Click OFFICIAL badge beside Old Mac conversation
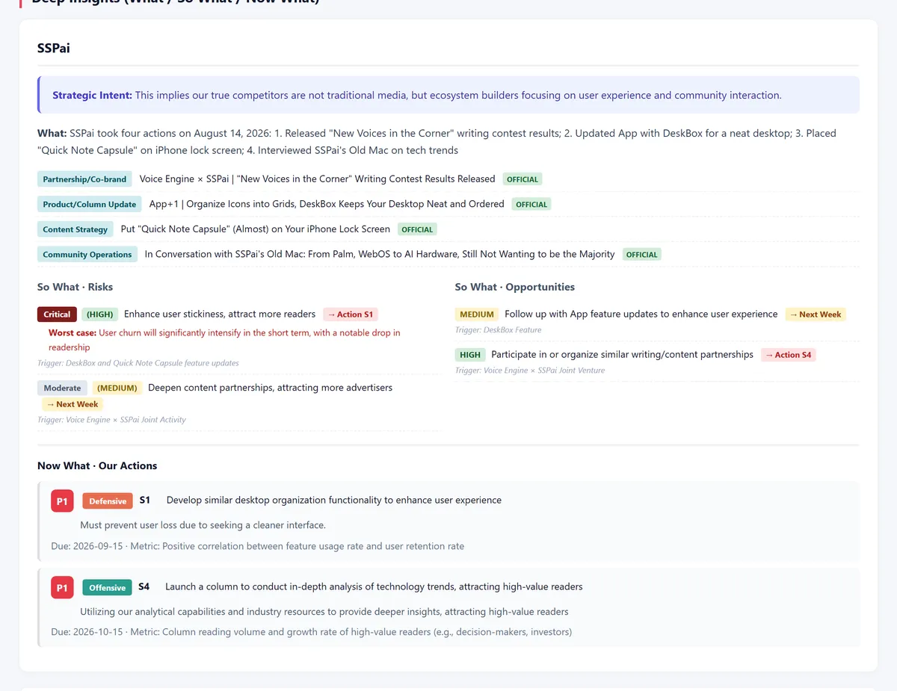The image size is (897, 691). pos(642,255)
